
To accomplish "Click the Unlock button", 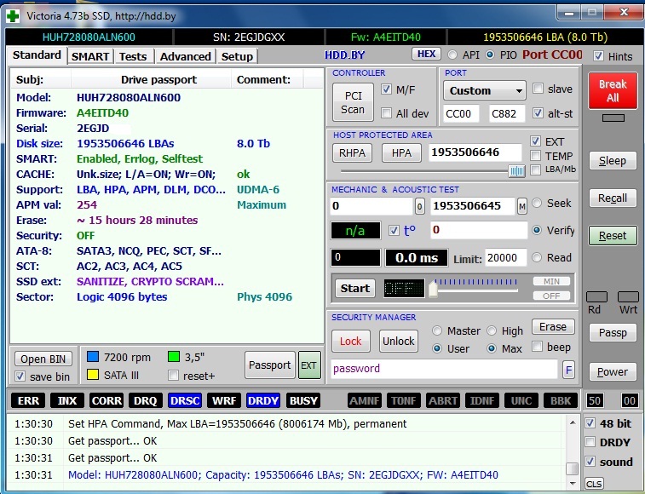I will [x=399, y=341].
